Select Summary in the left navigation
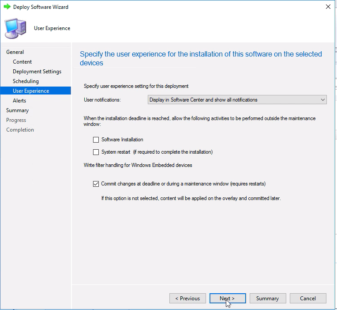337x310 pixels. [x=17, y=110]
